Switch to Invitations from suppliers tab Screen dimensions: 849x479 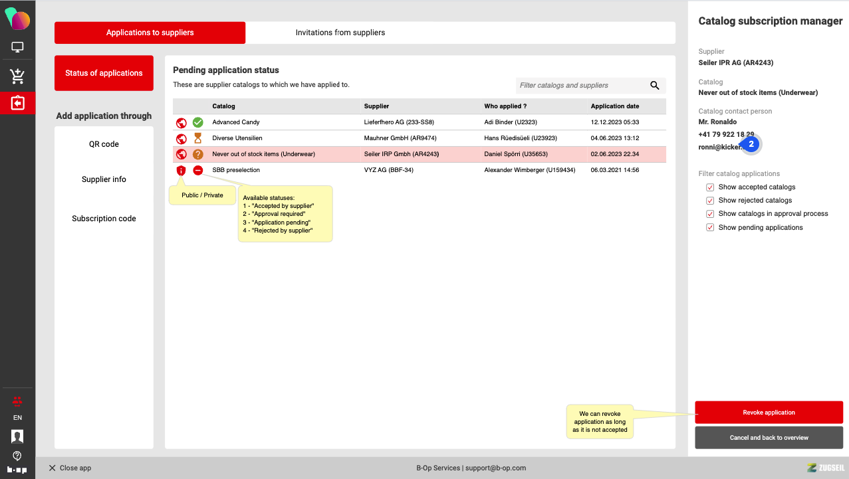340,33
